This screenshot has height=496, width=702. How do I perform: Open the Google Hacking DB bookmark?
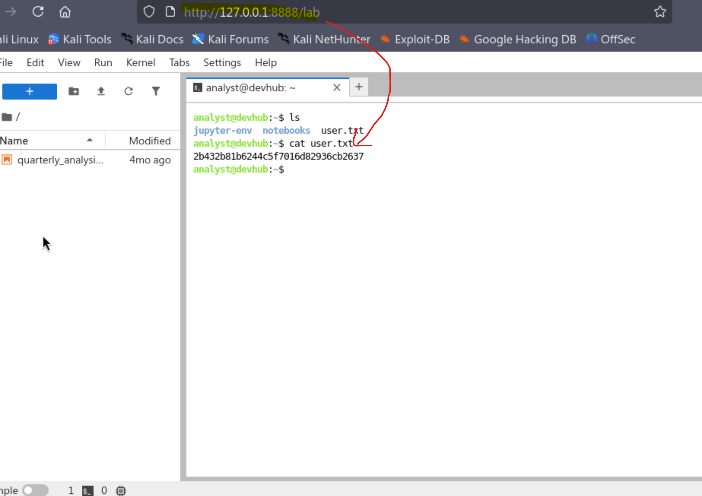[518, 39]
